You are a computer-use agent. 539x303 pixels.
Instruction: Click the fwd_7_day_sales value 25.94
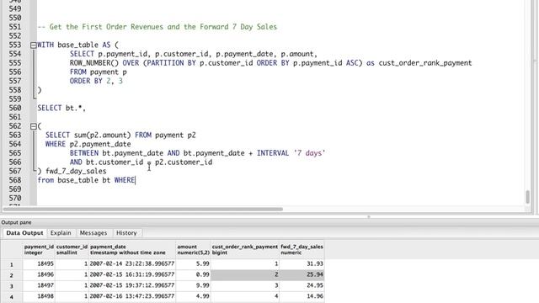click(302, 274)
